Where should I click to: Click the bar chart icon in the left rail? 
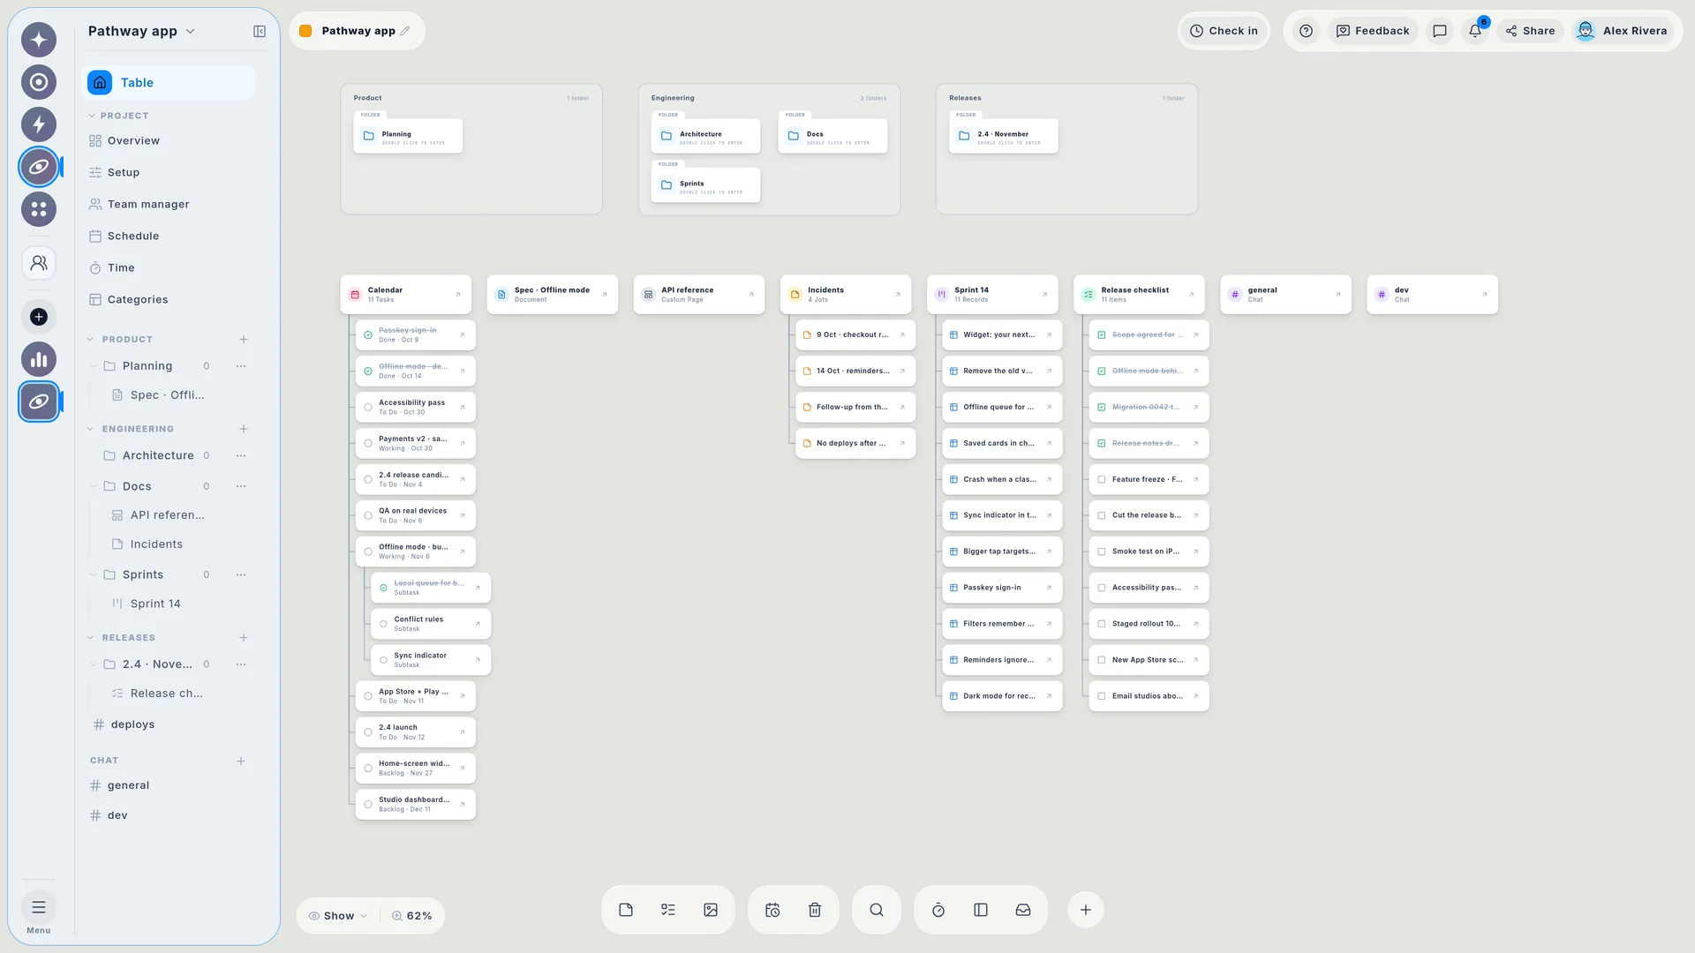pyautogui.click(x=39, y=359)
